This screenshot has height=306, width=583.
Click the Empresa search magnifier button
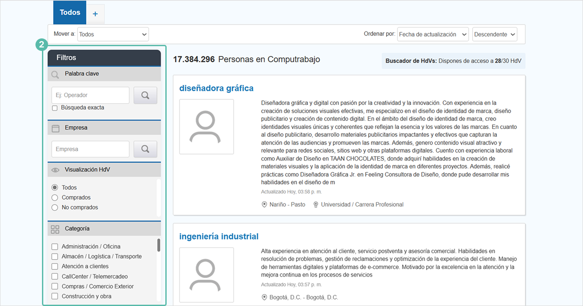tap(145, 149)
